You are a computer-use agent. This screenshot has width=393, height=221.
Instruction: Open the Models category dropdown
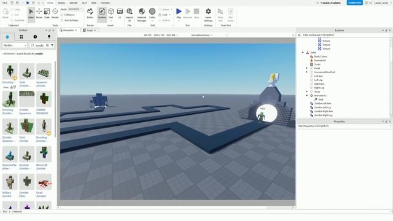point(15,45)
